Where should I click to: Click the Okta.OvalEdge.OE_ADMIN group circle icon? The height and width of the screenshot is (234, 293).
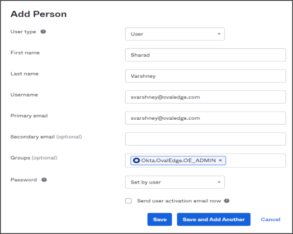[x=137, y=160]
